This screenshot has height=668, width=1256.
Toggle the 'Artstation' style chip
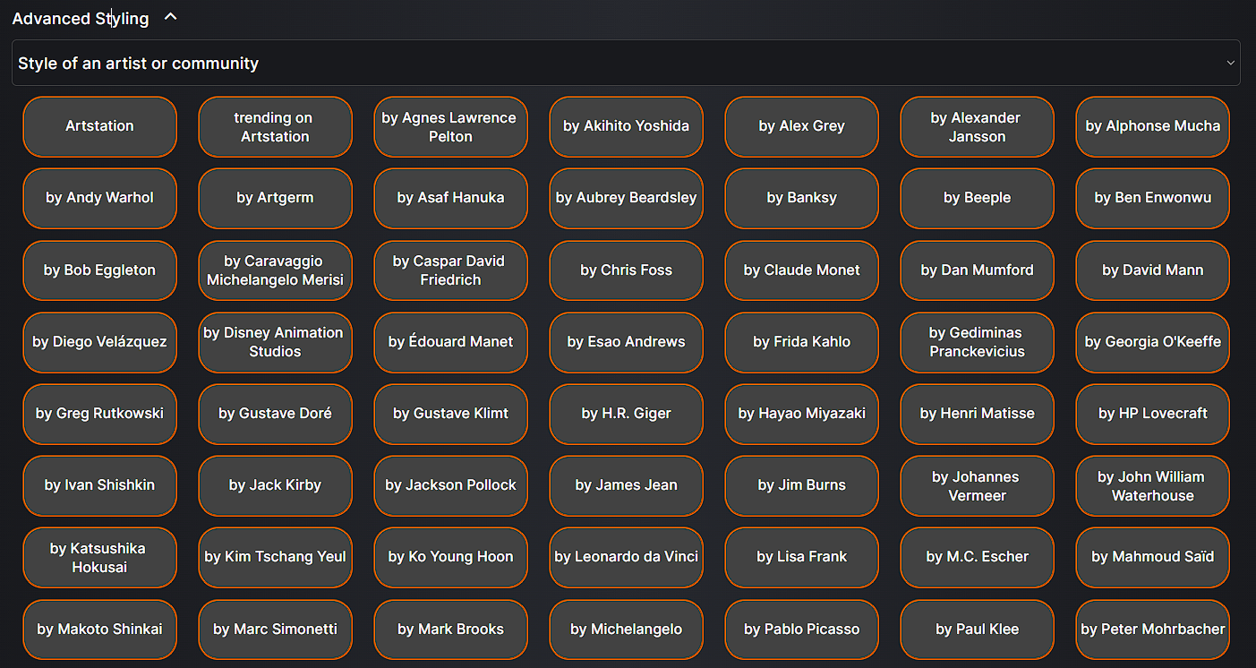point(99,126)
